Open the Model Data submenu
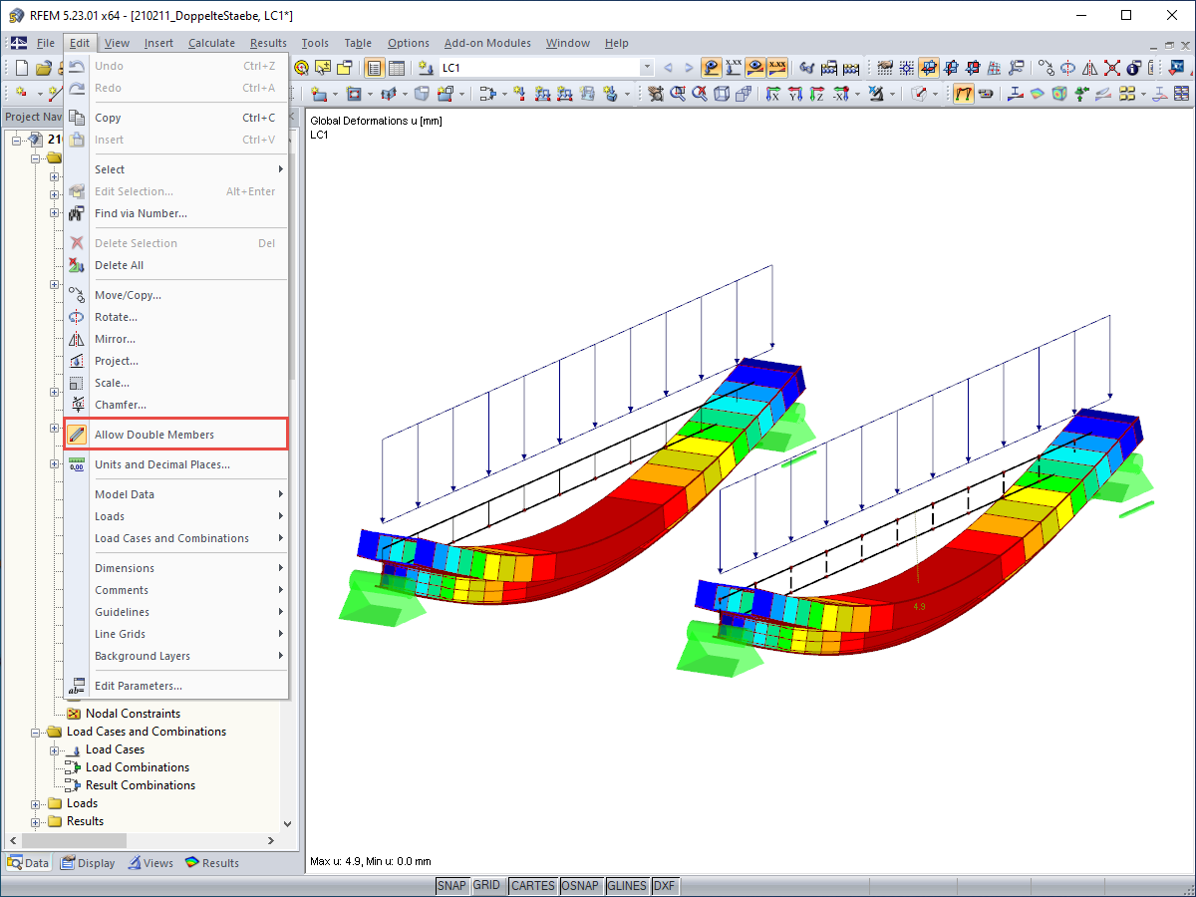The image size is (1196, 897). (x=176, y=494)
